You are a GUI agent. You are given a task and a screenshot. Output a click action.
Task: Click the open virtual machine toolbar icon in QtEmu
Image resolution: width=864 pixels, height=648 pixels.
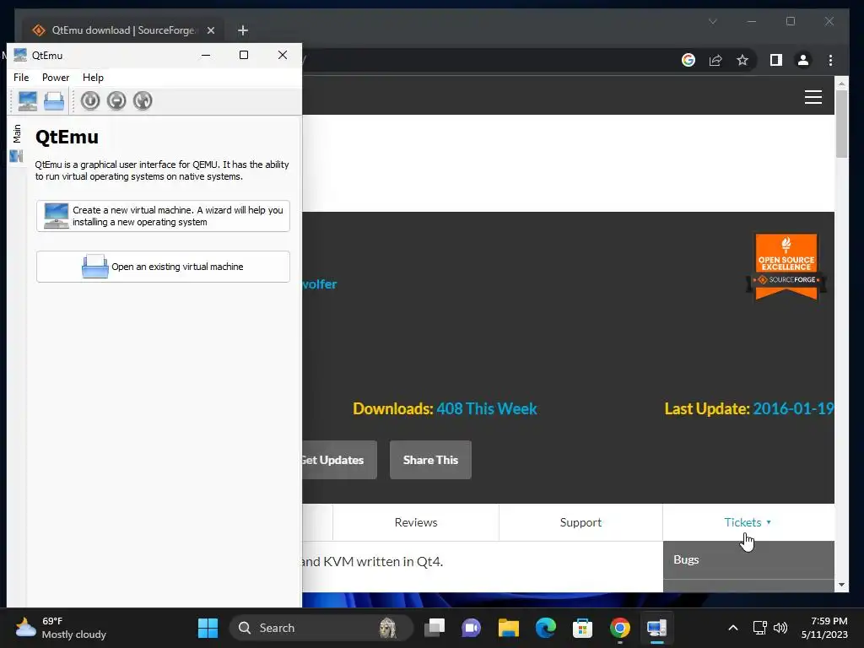(54, 101)
